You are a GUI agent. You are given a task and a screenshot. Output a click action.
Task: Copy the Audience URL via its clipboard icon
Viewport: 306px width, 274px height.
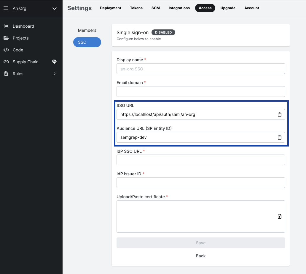(279, 137)
